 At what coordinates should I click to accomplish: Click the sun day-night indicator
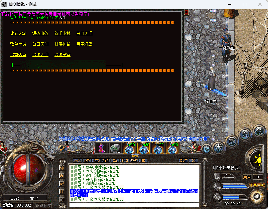click(x=258, y=160)
